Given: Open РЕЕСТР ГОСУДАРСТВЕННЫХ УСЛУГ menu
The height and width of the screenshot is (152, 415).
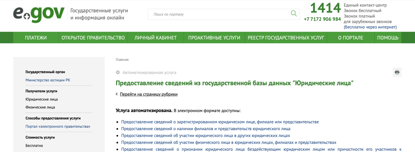Looking at the screenshot, I should pyautogui.click(x=286, y=38).
